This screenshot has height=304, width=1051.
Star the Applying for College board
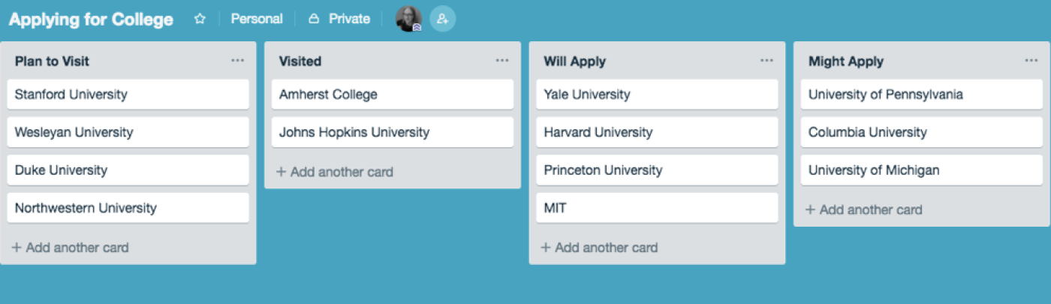click(x=200, y=20)
